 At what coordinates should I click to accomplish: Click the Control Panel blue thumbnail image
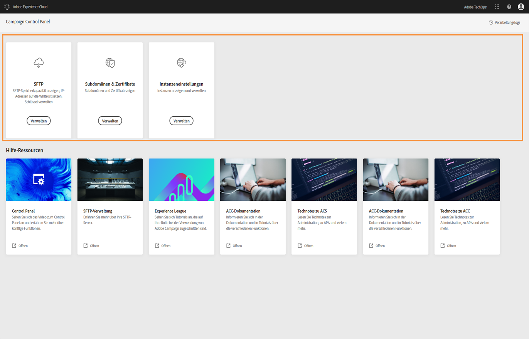pos(39,180)
